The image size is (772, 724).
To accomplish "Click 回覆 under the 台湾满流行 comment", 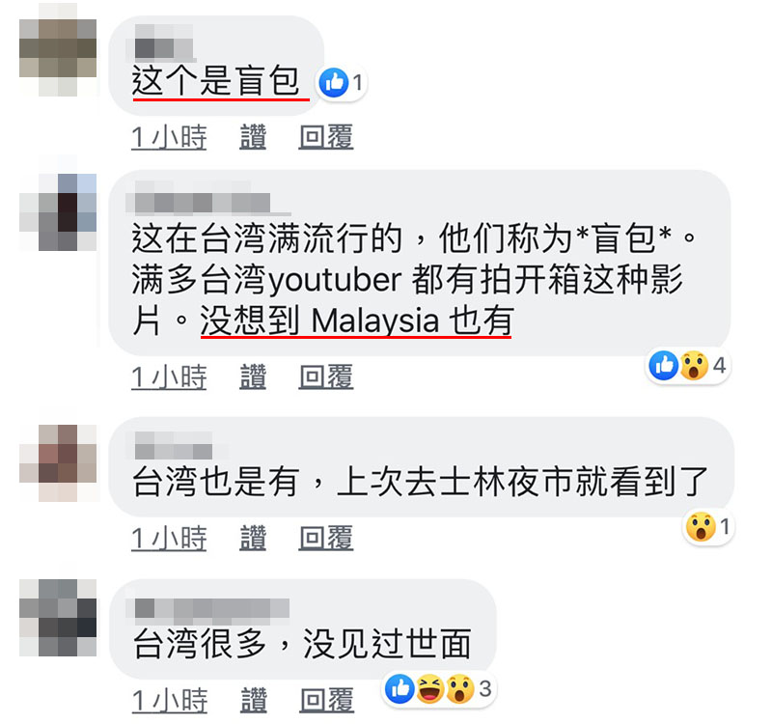I will [x=326, y=377].
